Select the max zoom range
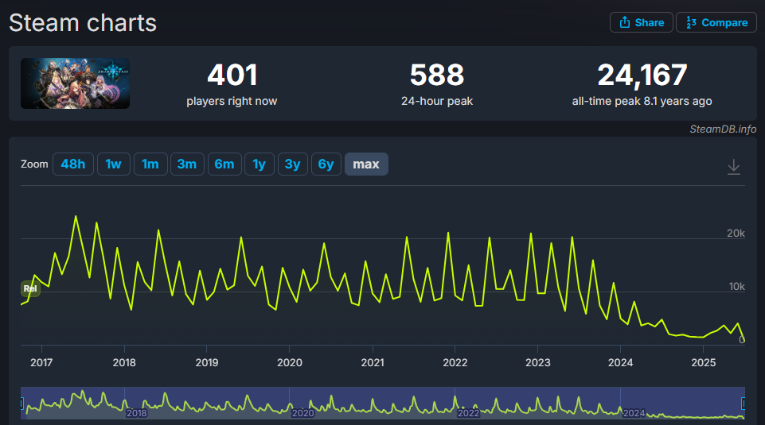The width and height of the screenshot is (765, 425). pos(366,164)
